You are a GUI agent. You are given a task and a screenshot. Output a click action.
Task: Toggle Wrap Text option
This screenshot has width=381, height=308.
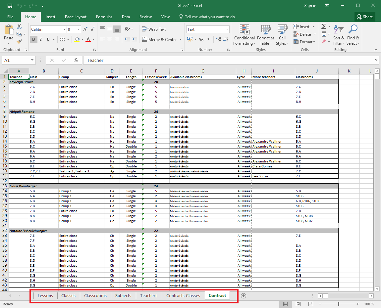(154, 29)
